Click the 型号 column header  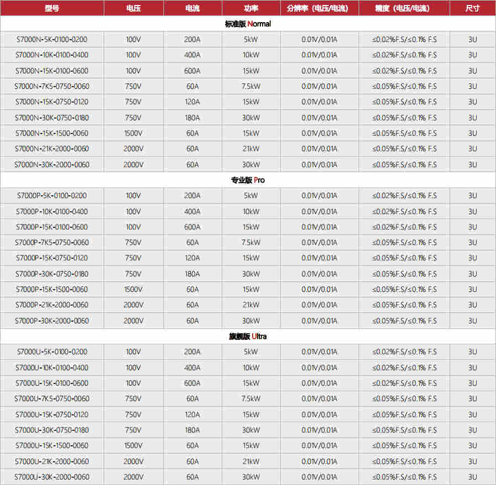52,8
